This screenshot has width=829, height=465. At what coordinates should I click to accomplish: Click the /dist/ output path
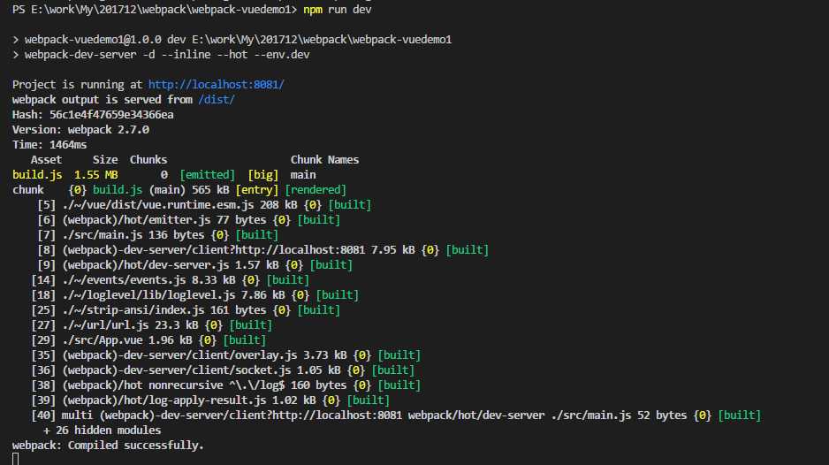click(217, 100)
